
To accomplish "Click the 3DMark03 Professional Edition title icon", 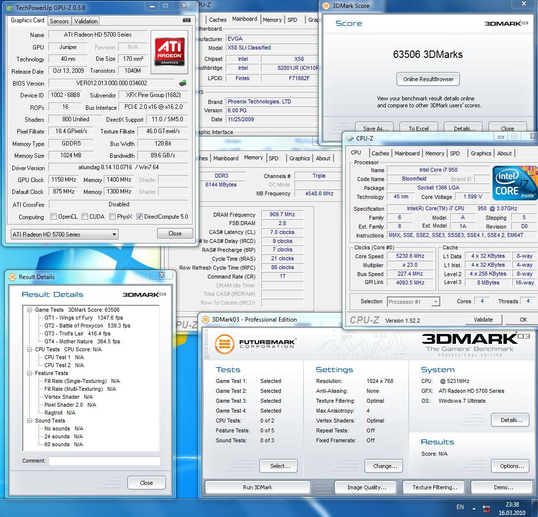I will [206, 320].
